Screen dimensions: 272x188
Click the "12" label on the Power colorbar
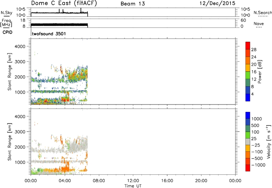coord(254,79)
